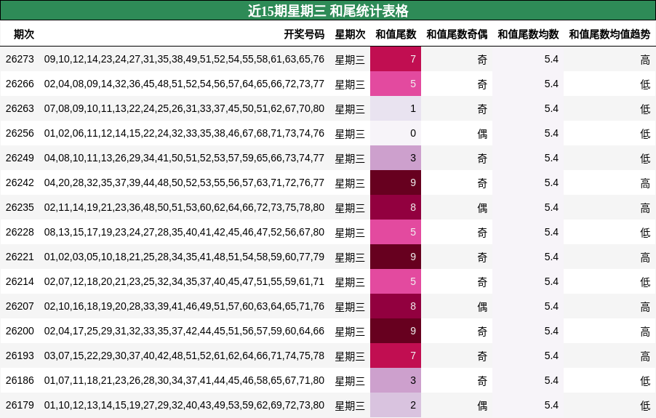The height and width of the screenshot is (418, 656).
Task: Select the 期次 column header
Action: click(x=24, y=34)
